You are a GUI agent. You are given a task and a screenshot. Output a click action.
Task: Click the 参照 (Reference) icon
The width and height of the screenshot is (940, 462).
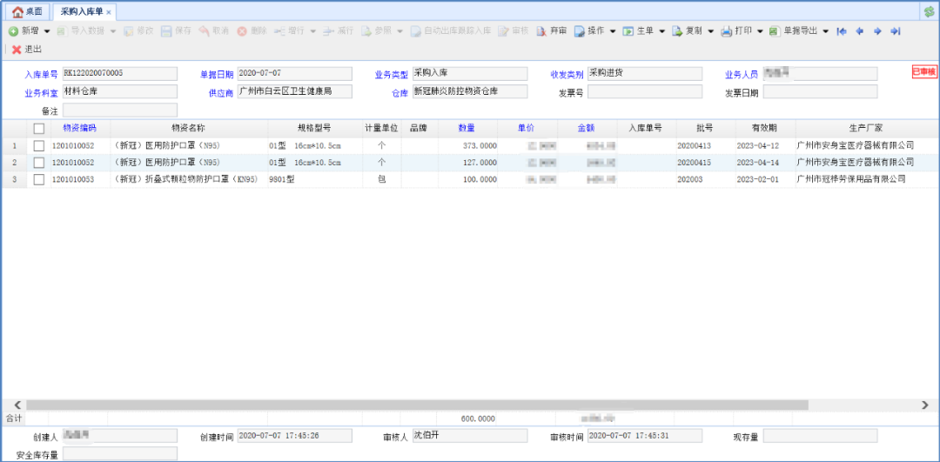click(x=366, y=31)
